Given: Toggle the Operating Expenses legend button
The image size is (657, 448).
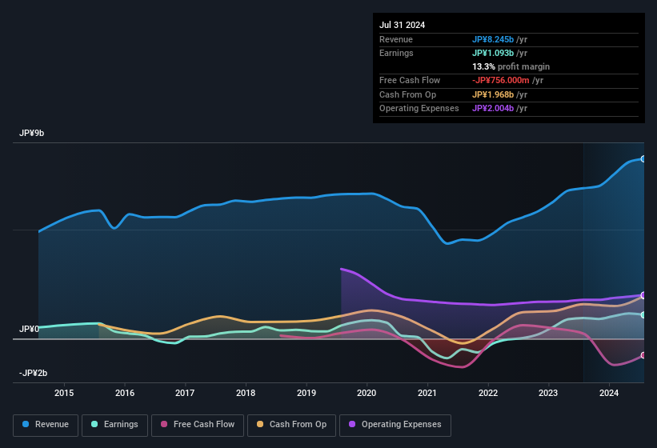Looking at the screenshot, I should [x=395, y=426].
